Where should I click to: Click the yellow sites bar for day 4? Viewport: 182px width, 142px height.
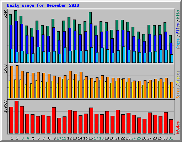pyautogui.click(x=26, y=91)
